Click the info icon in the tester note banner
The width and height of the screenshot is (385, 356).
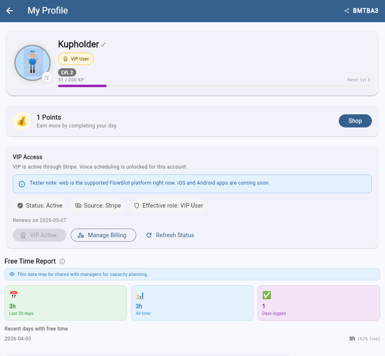(x=22, y=184)
